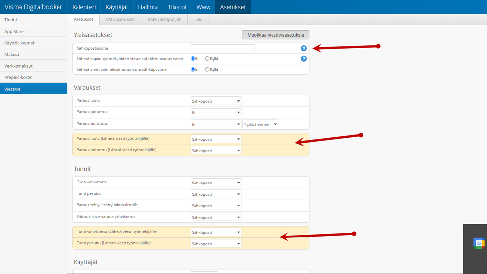Go to Verkkomaksut in sidebar
The width and height of the screenshot is (487, 274).
pos(34,66)
